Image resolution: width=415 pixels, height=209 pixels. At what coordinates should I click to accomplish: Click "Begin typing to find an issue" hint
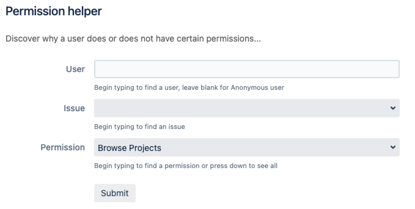click(x=139, y=127)
